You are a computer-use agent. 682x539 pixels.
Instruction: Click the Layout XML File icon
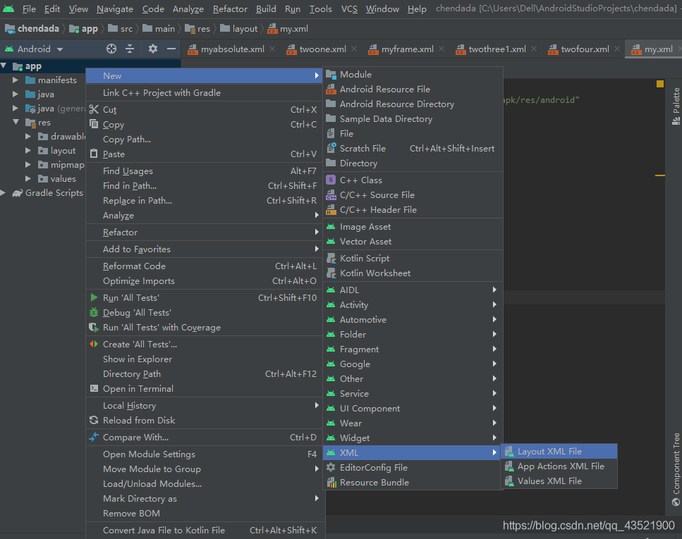(509, 452)
